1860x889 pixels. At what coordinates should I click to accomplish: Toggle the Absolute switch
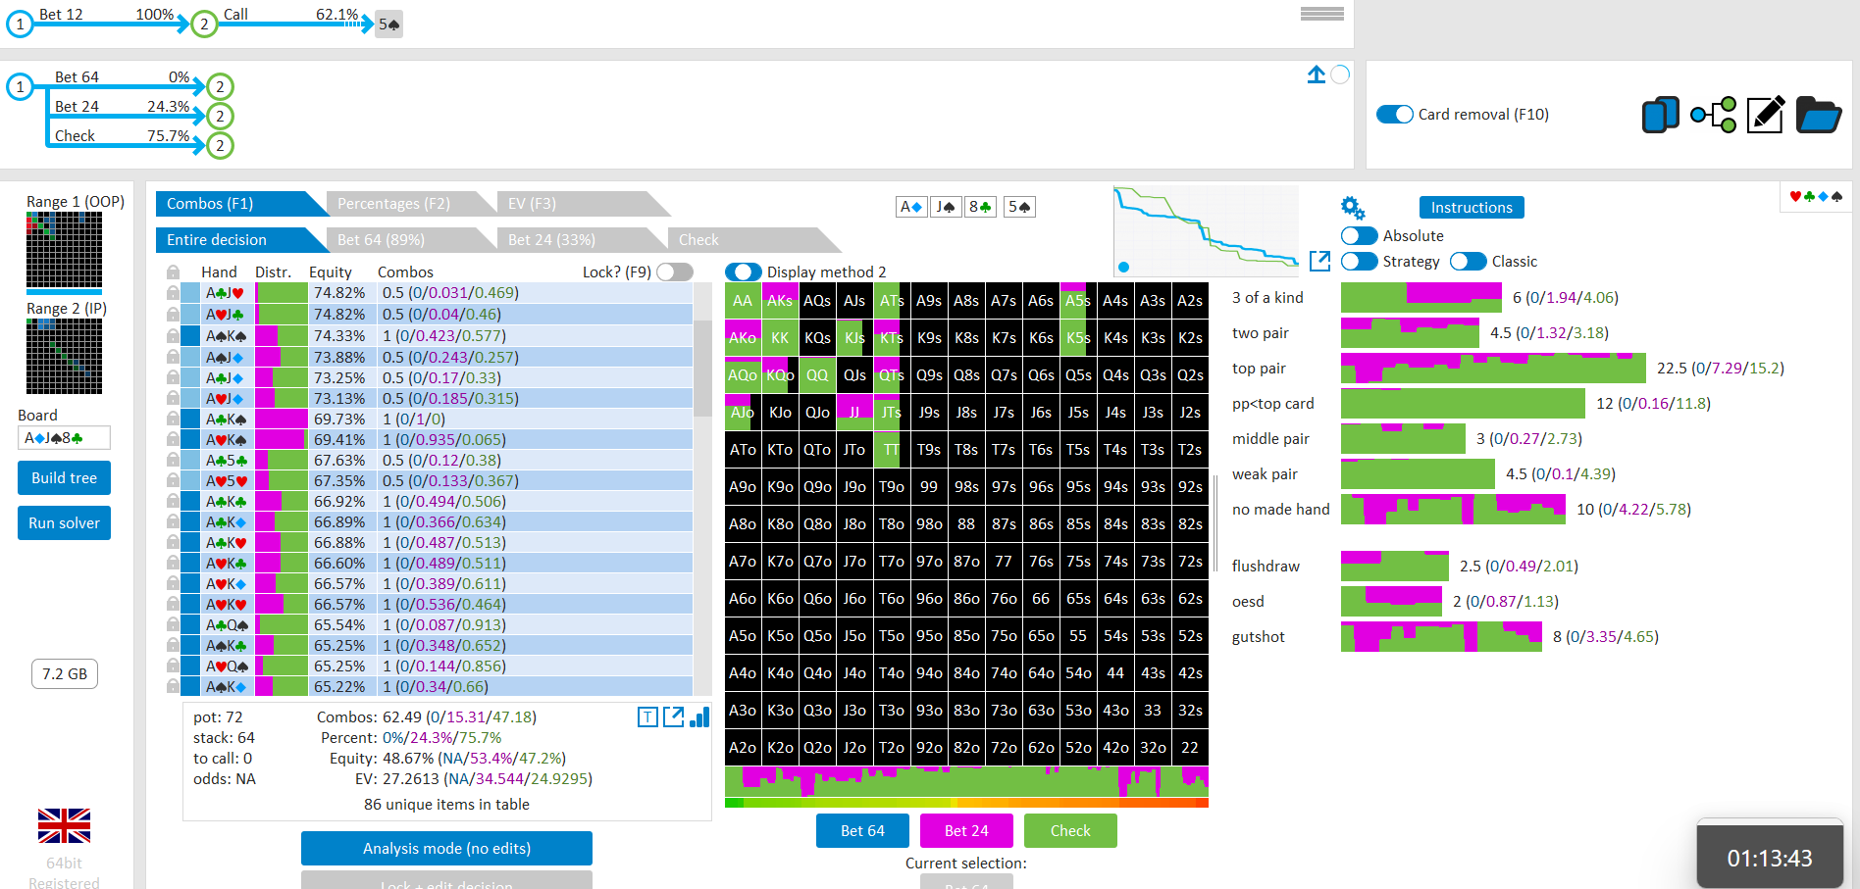click(1360, 236)
